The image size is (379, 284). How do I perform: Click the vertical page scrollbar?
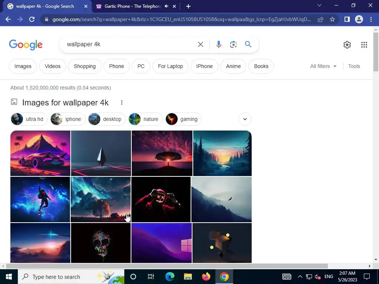point(376,52)
